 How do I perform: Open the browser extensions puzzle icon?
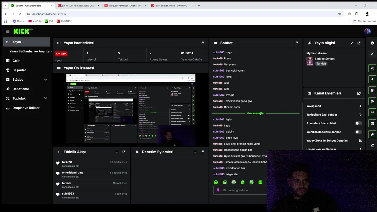click(357, 14)
